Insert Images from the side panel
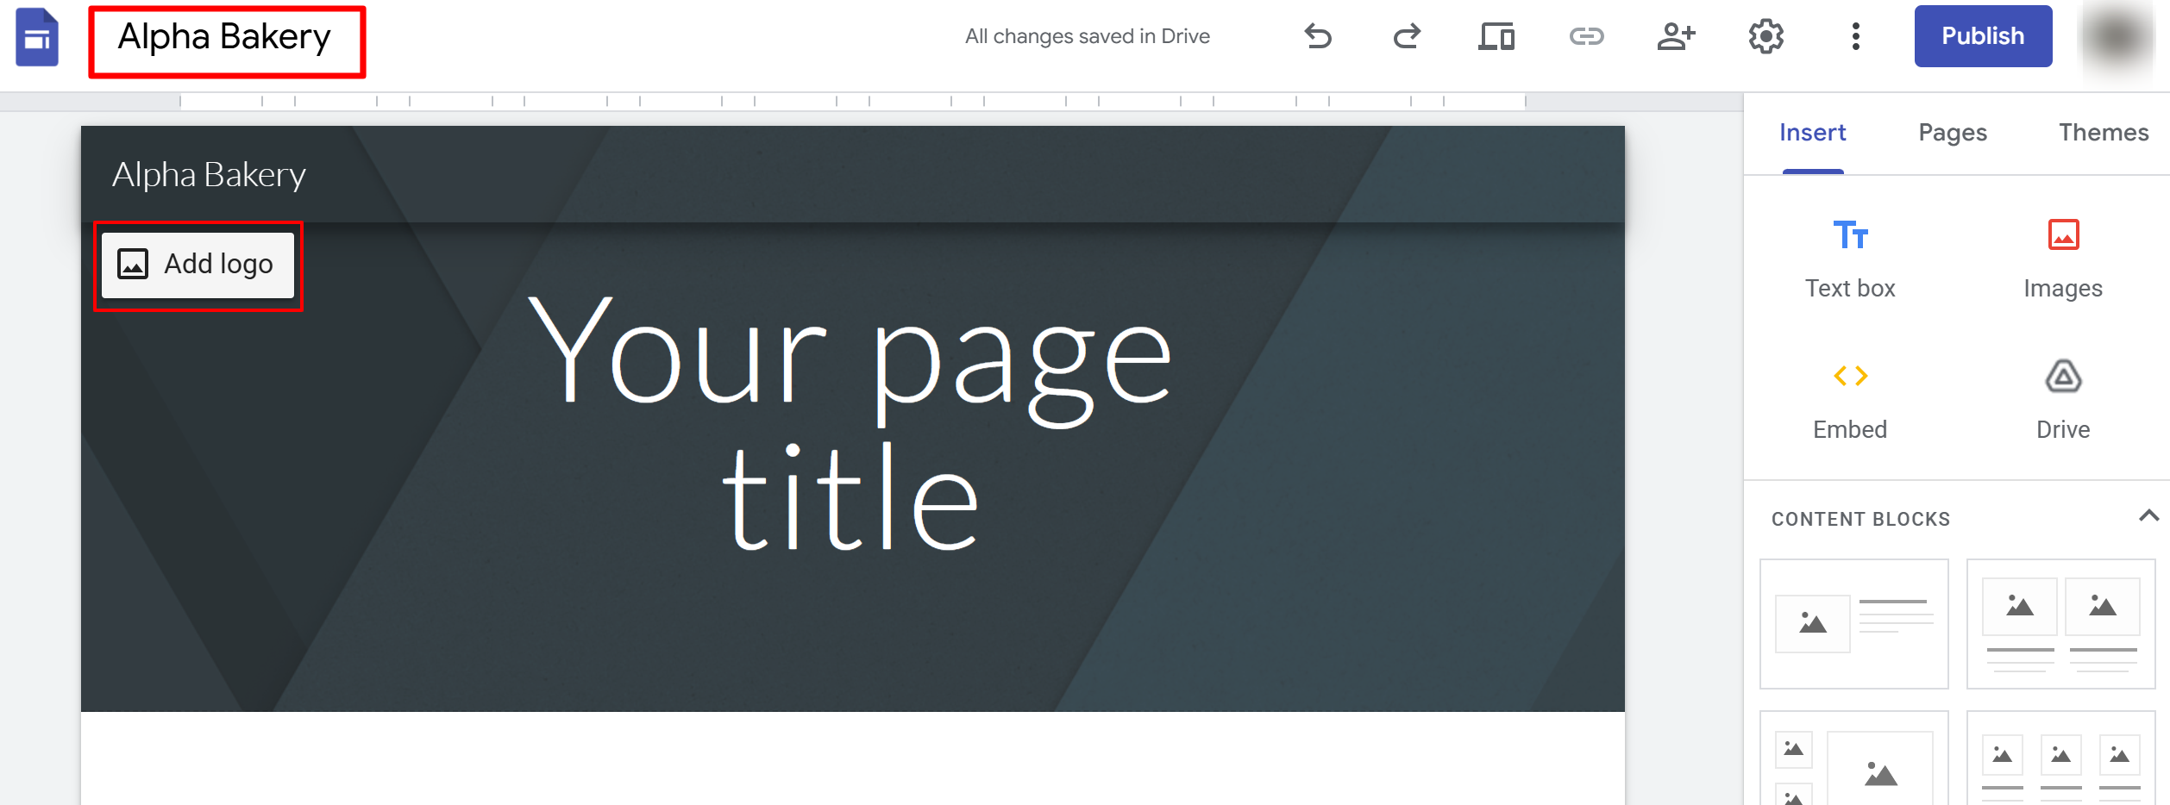2170x805 pixels. (x=2063, y=259)
